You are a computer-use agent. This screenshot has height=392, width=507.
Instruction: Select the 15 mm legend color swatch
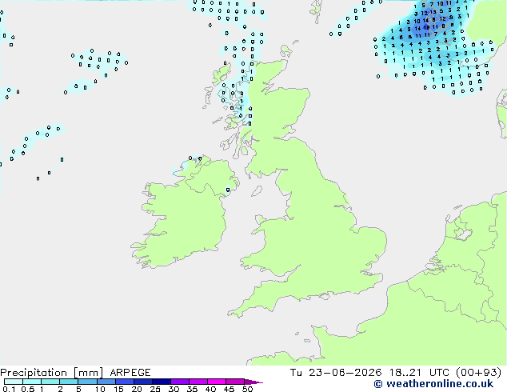125,382
